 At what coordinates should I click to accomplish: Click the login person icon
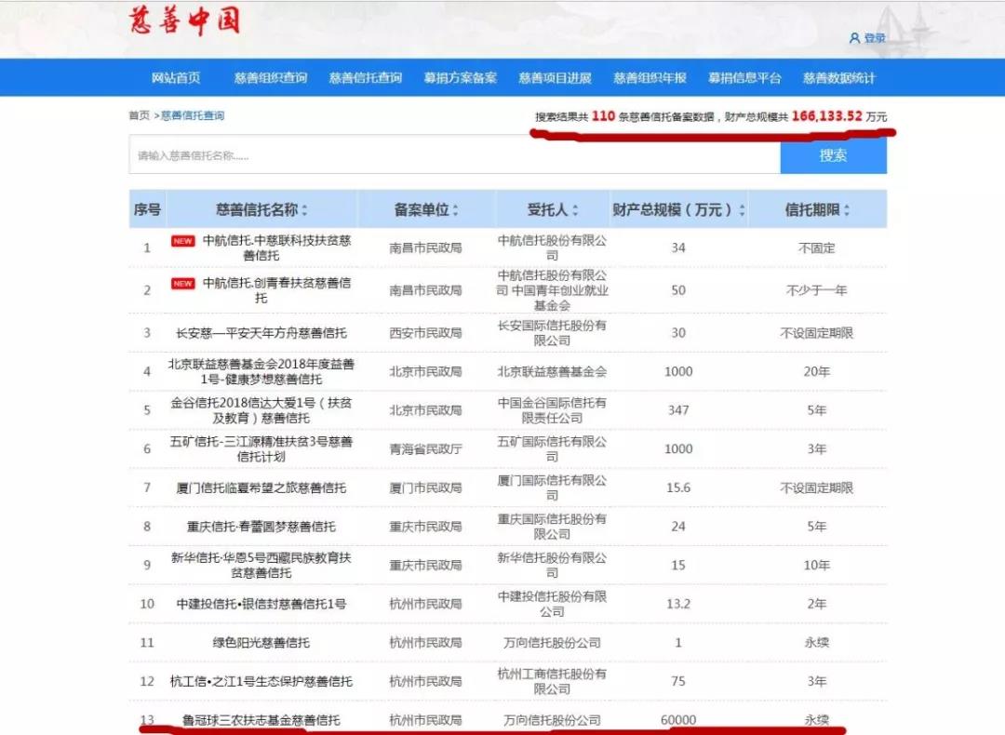(854, 39)
